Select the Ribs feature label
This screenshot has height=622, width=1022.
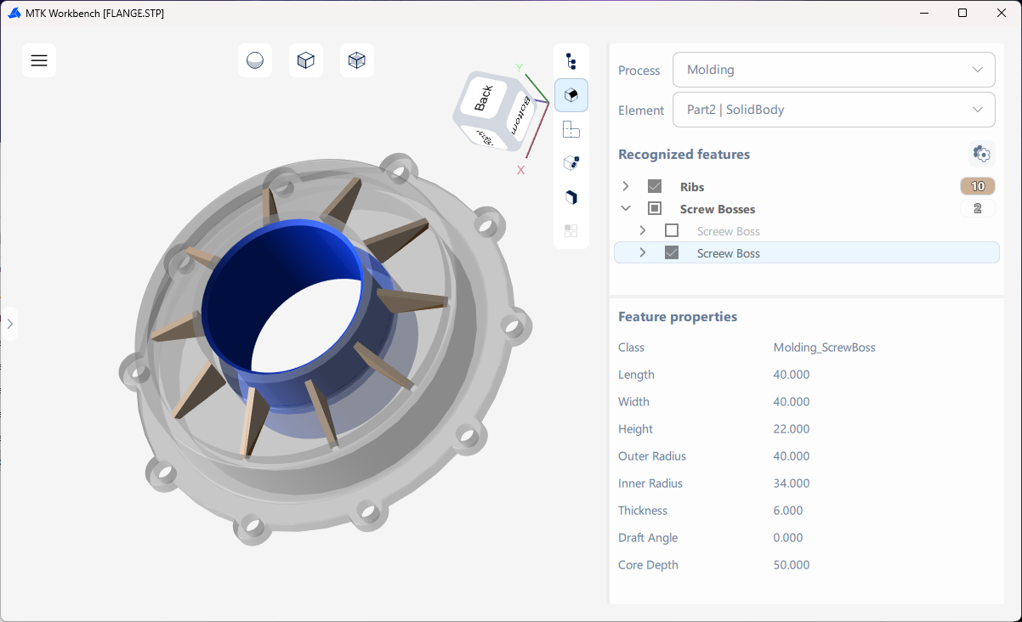pyautogui.click(x=692, y=187)
